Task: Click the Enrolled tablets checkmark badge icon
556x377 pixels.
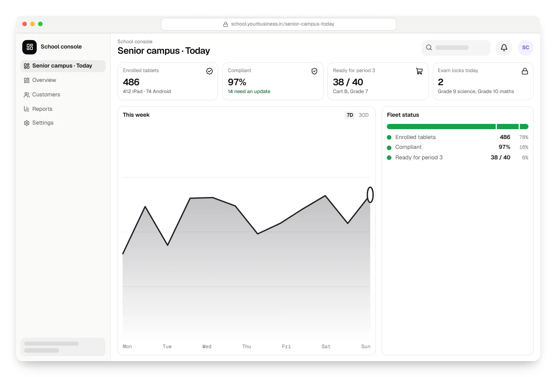Action: click(209, 71)
